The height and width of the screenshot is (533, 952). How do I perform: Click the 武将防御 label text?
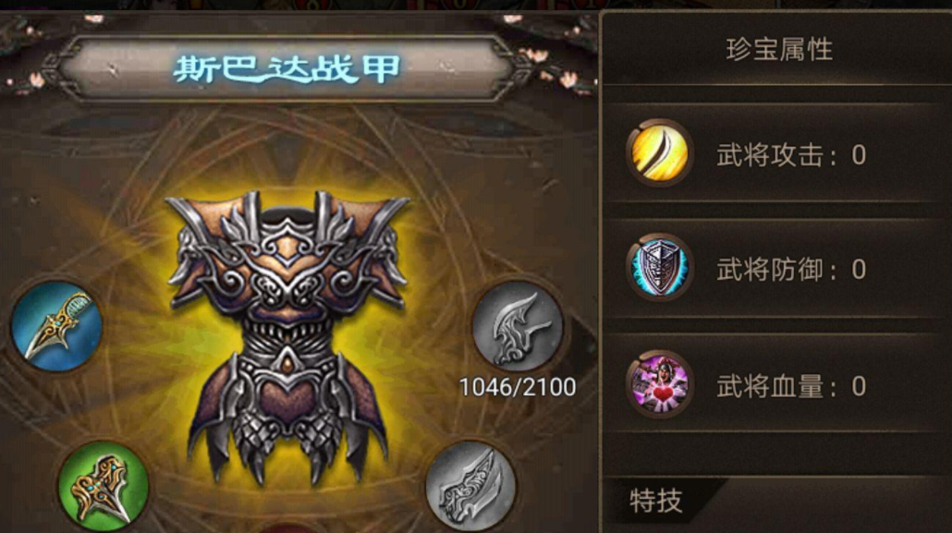pyautogui.click(x=770, y=270)
